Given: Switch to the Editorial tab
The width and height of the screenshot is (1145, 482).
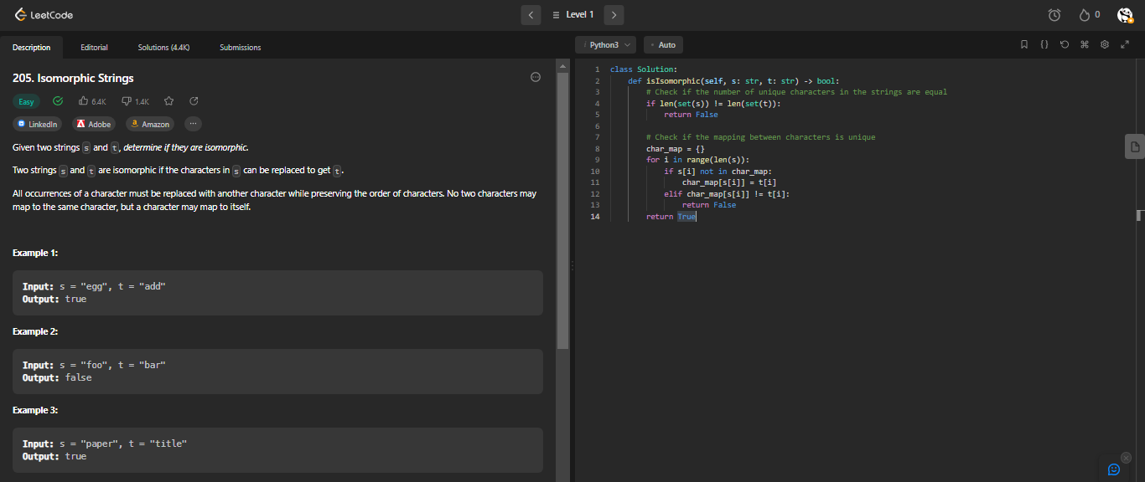Looking at the screenshot, I should tap(94, 48).
